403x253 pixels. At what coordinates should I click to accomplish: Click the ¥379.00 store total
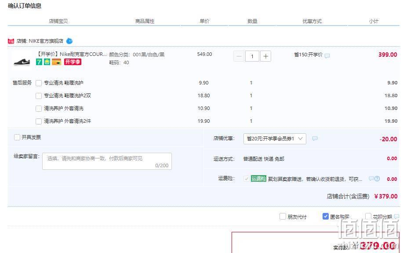(x=386, y=196)
